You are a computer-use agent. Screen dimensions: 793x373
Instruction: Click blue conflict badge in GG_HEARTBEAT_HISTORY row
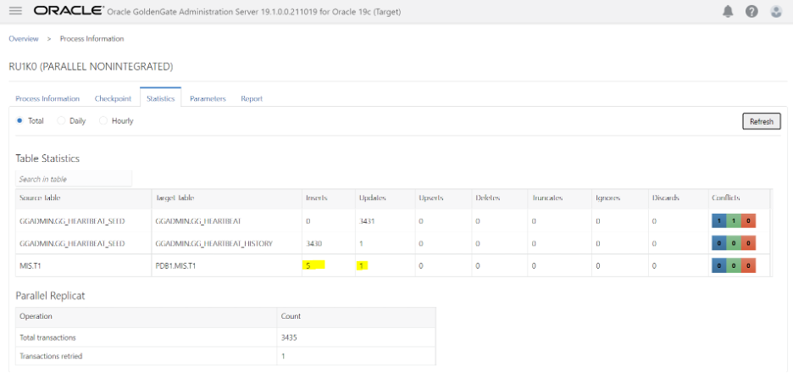coord(718,243)
